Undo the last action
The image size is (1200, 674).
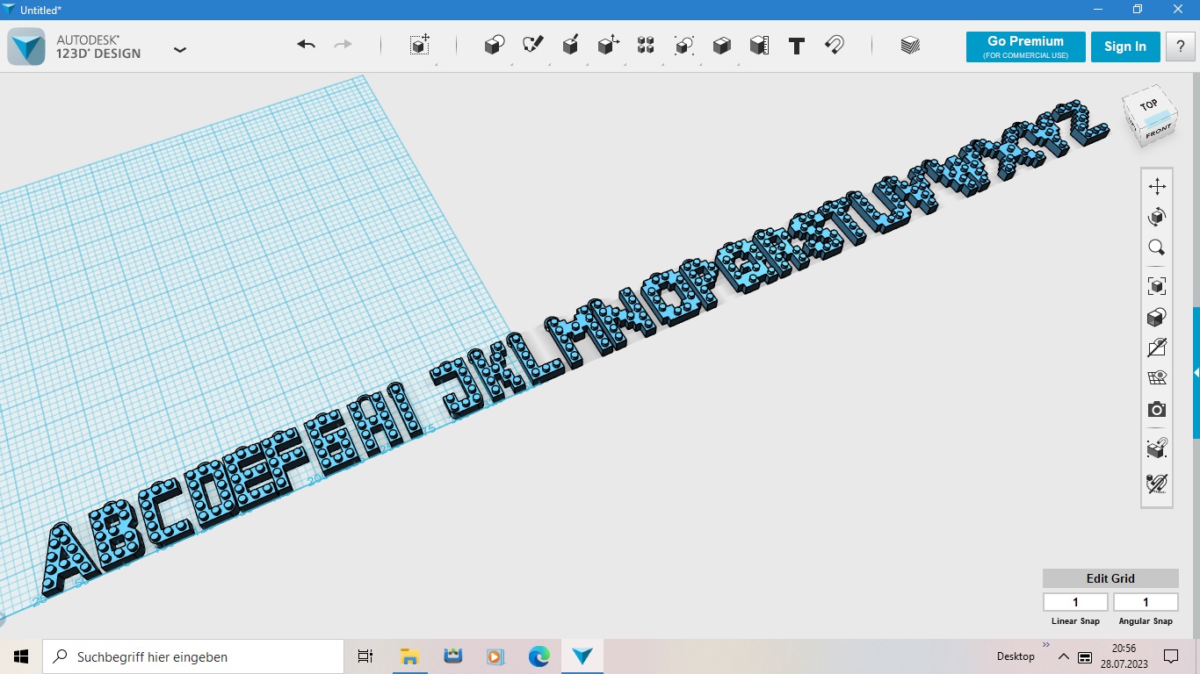[306, 45]
